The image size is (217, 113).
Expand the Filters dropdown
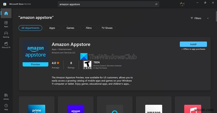point(199,18)
